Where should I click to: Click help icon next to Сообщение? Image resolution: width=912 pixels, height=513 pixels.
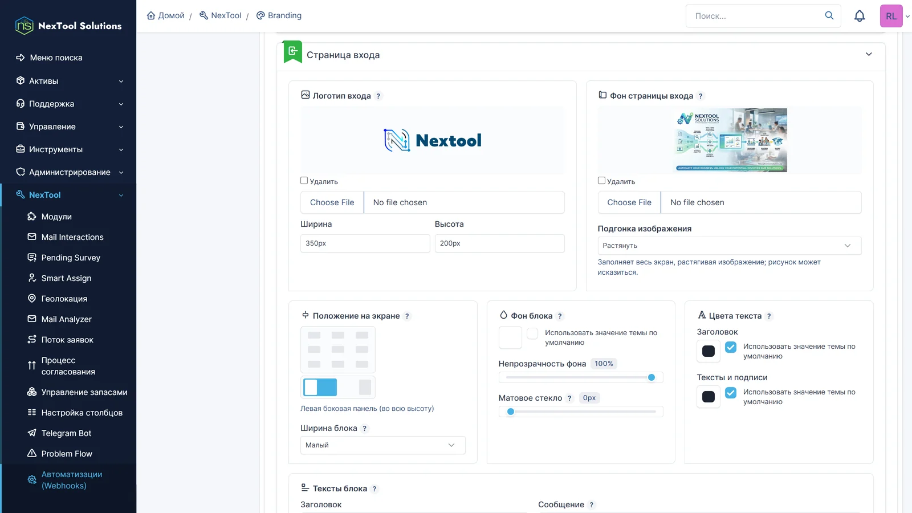coord(592,505)
